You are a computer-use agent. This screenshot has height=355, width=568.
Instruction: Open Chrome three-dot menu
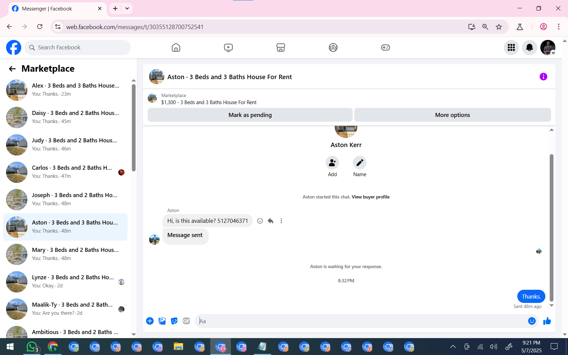(559, 27)
